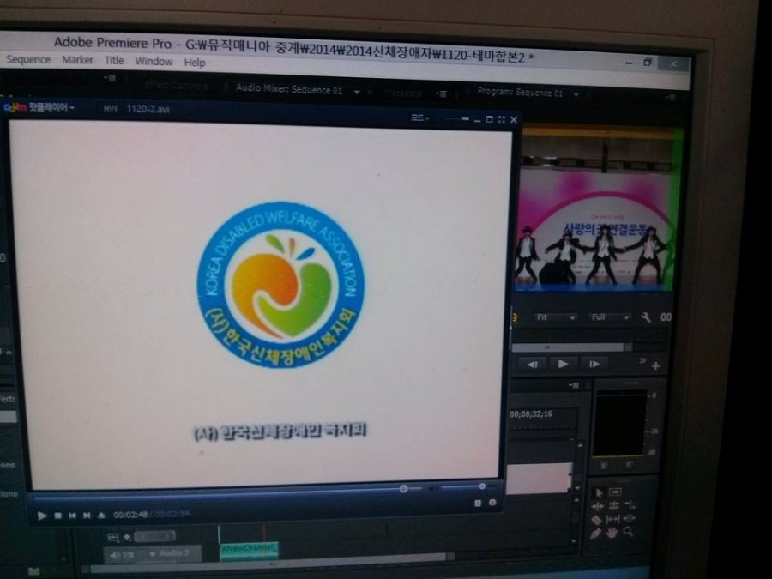Select the Pen tool

coord(595,534)
